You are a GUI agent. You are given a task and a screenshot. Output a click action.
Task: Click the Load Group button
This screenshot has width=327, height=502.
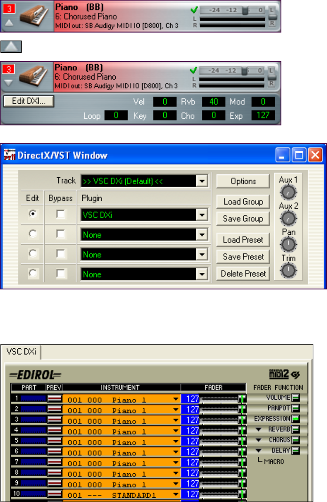[x=243, y=202]
